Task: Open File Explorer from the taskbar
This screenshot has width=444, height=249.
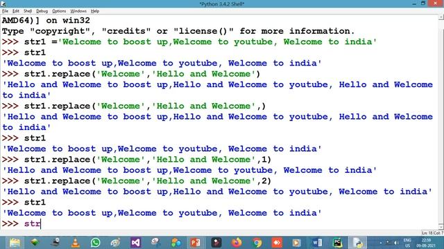Action: [15, 243]
